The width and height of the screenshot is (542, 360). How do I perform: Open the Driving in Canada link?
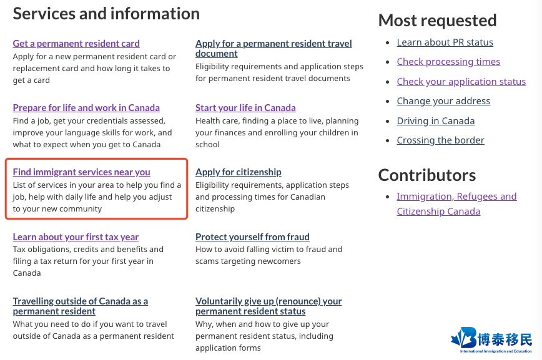click(436, 121)
